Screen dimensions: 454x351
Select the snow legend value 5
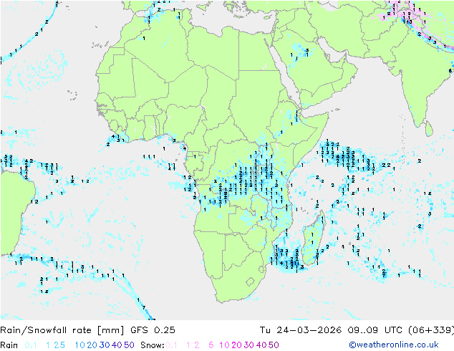(211, 345)
